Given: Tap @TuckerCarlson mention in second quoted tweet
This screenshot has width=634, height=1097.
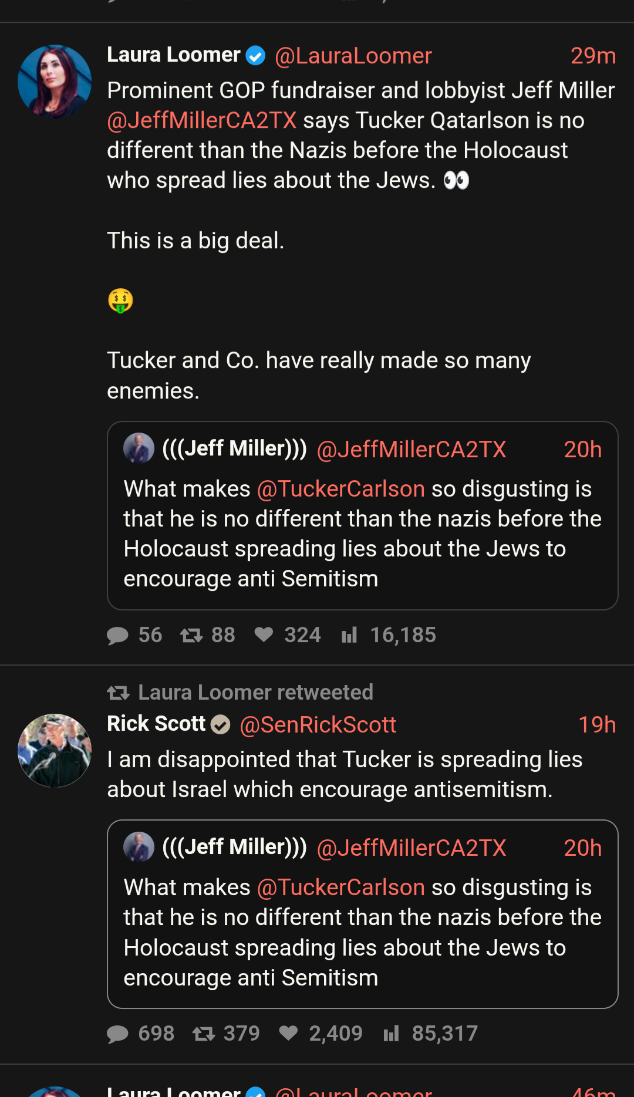Looking at the screenshot, I should click(x=340, y=887).
